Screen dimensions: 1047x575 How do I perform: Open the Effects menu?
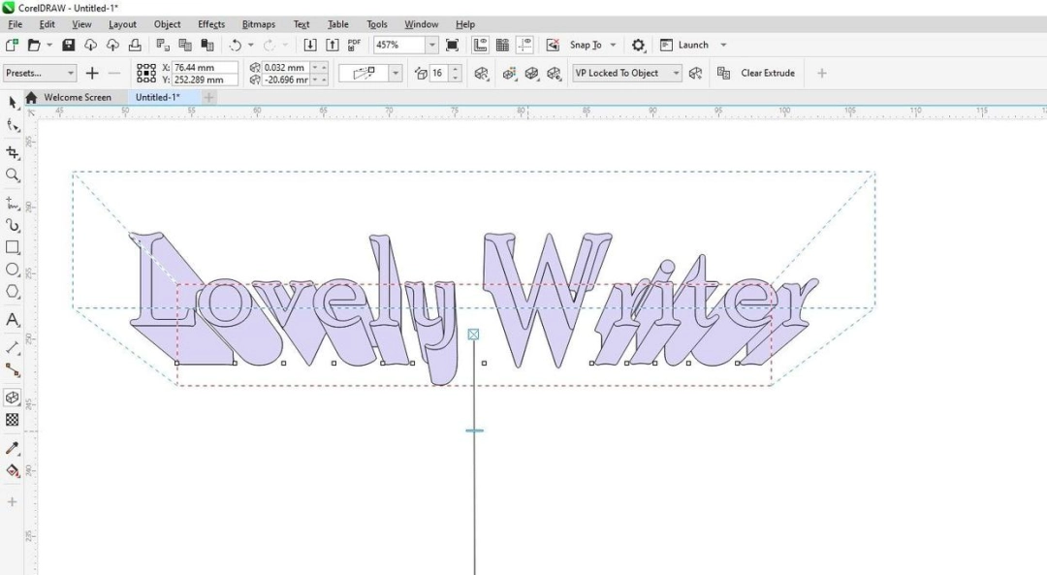coord(211,24)
